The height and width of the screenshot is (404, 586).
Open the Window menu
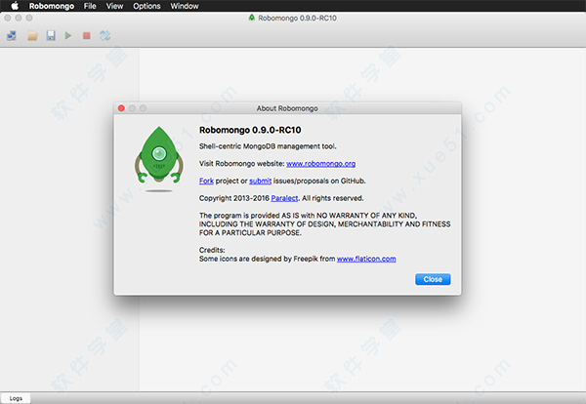coord(184,6)
